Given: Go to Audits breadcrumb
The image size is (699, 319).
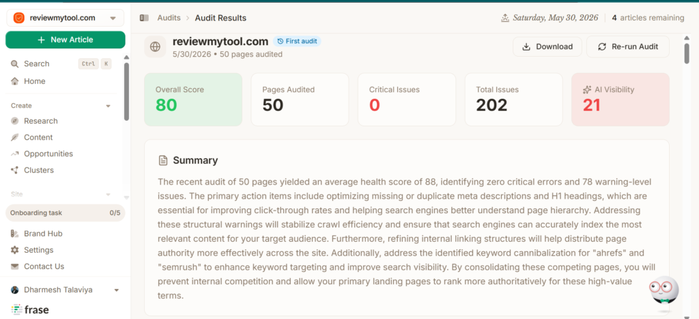Looking at the screenshot, I should pos(169,18).
